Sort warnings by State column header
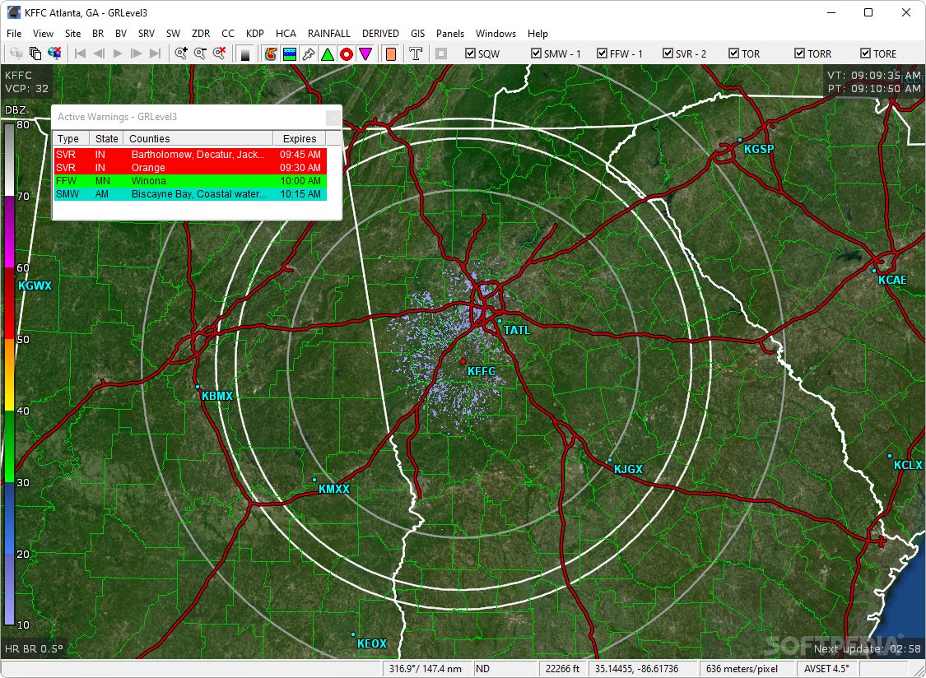926x678 pixels. [x=106, y=139]
